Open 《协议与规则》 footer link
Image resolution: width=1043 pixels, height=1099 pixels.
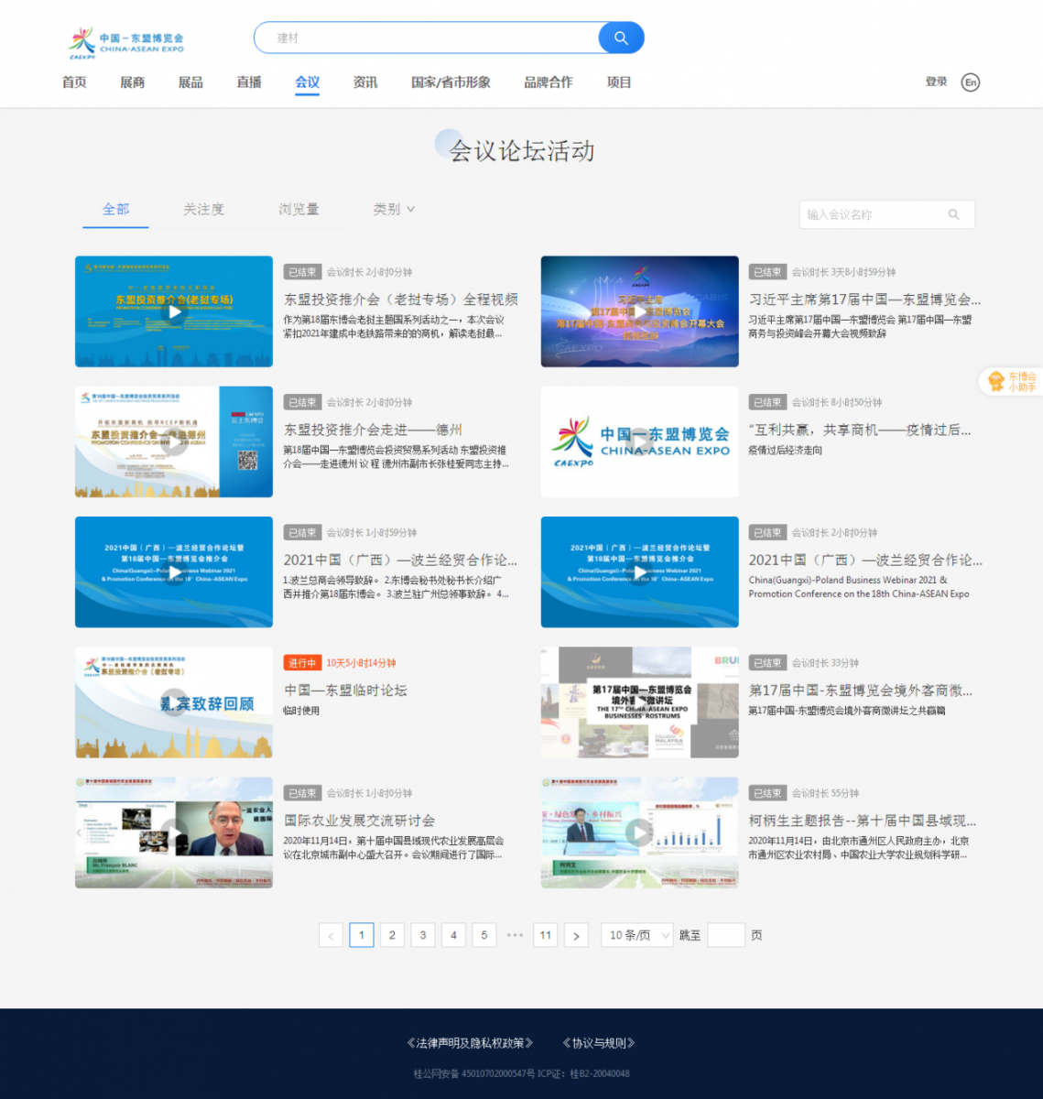(x=599, y=1043)
